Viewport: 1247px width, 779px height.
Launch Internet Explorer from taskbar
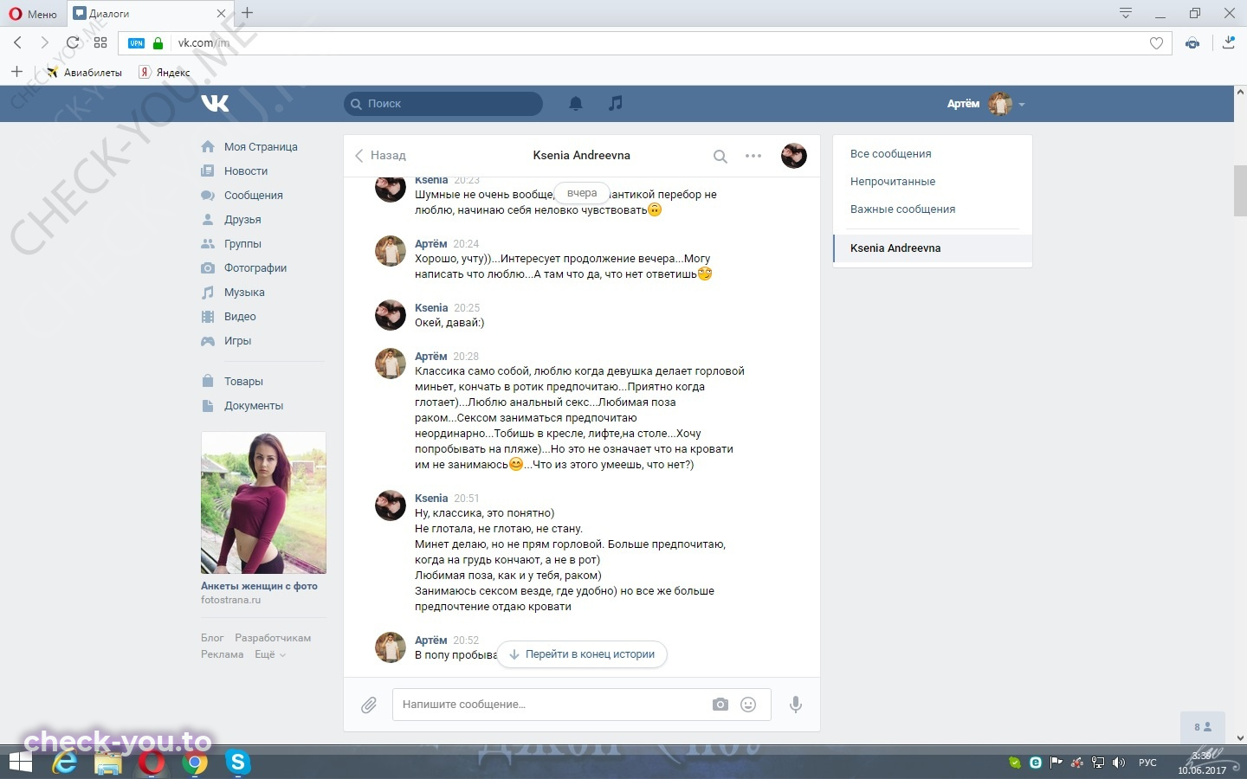(x=64, y=763)
